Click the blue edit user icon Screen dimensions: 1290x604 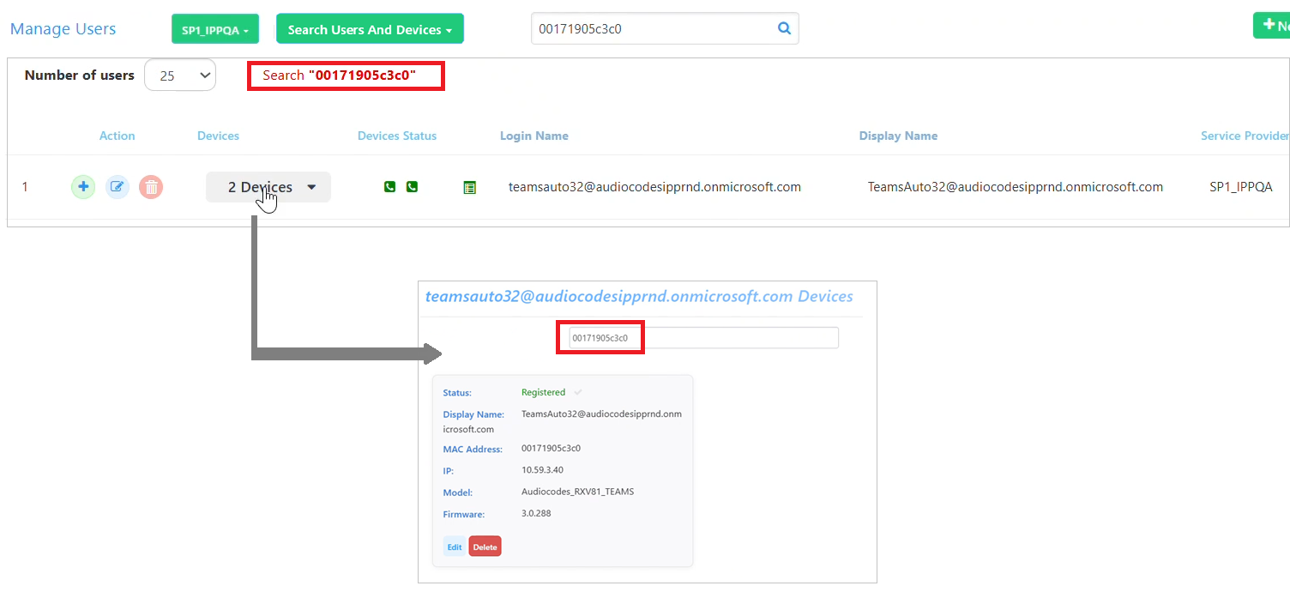pos(118,187)
